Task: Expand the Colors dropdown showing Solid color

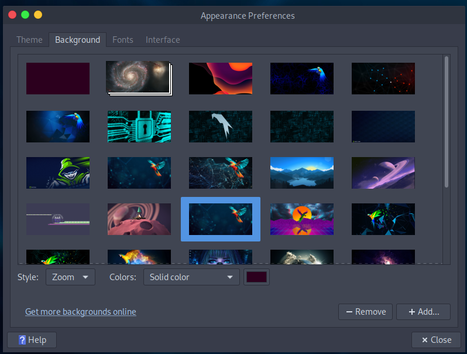Action: pos(191,277)
